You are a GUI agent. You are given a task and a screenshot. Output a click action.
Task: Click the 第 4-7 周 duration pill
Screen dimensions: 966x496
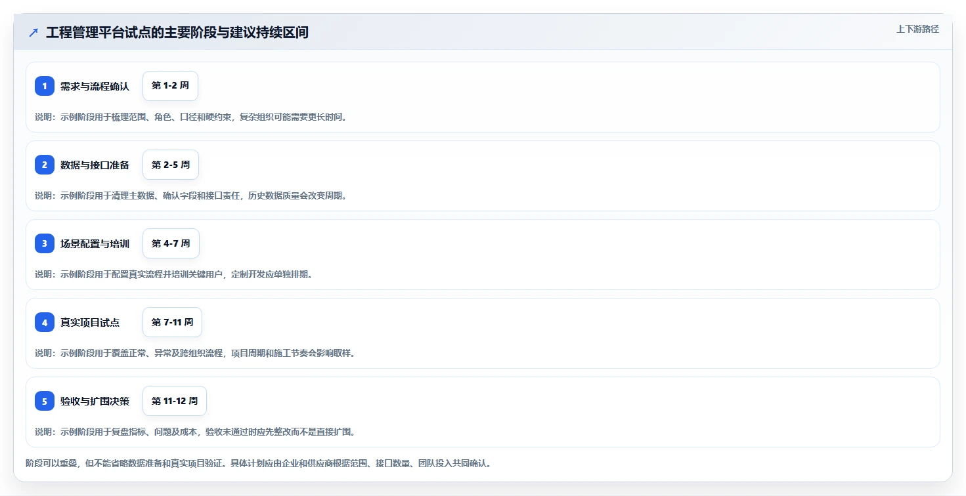(x=171, y=243)
